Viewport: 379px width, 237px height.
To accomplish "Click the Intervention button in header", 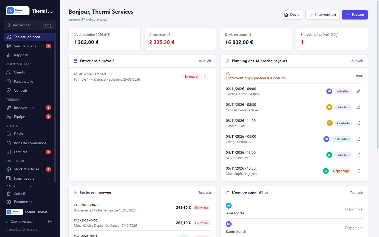I will [322, 15].
